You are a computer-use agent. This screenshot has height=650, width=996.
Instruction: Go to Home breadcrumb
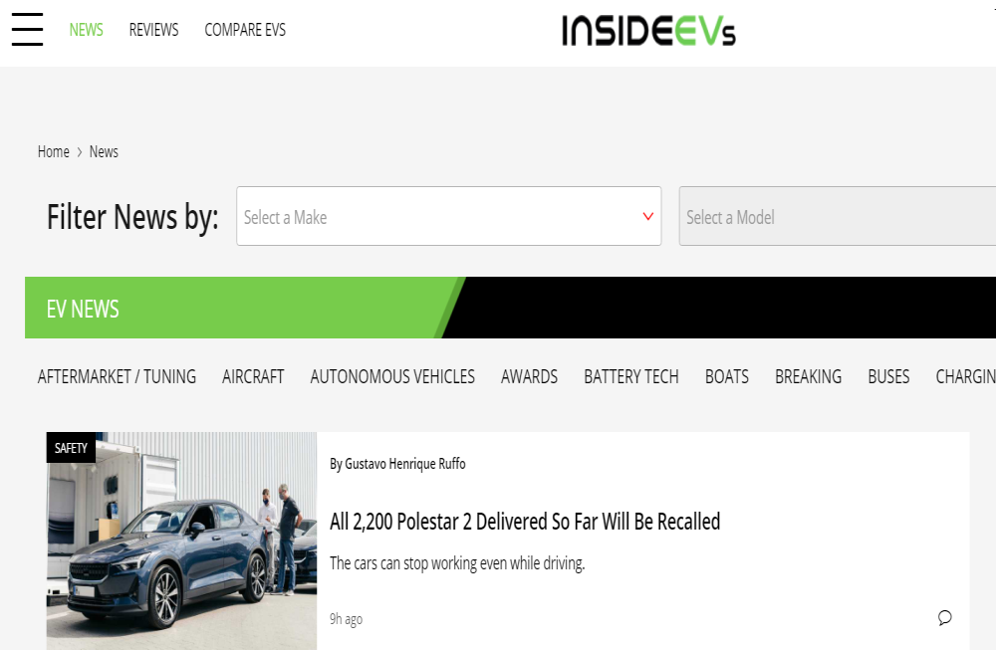coord(54,151)
